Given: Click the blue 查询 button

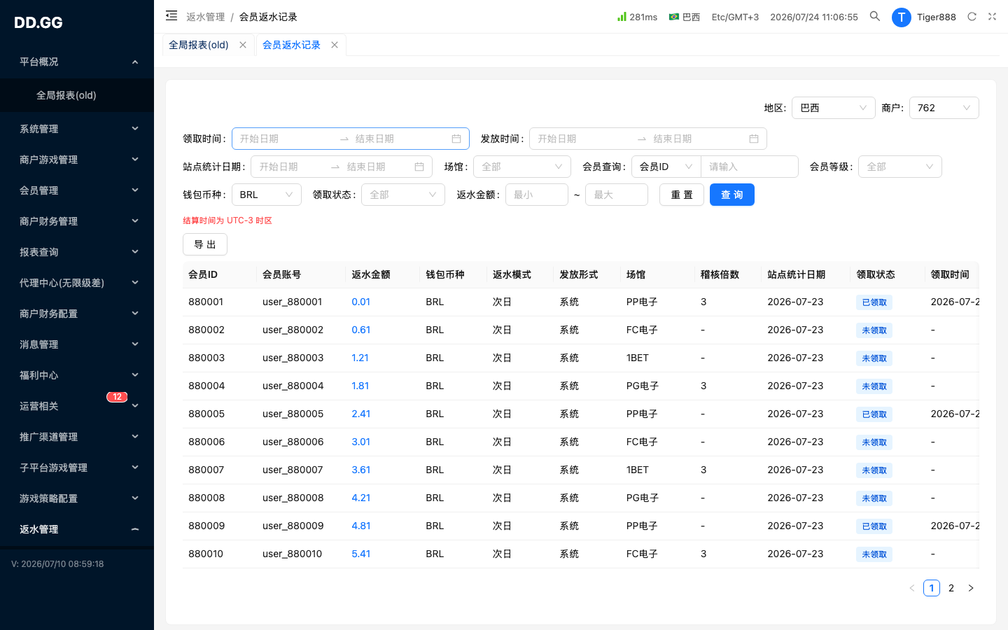Looking at the screenshot, I should 732,195.
